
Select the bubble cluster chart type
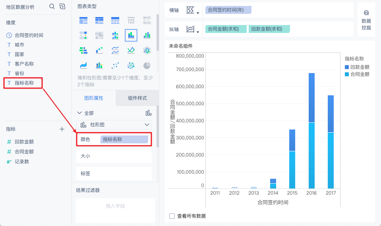click(131, 66)
